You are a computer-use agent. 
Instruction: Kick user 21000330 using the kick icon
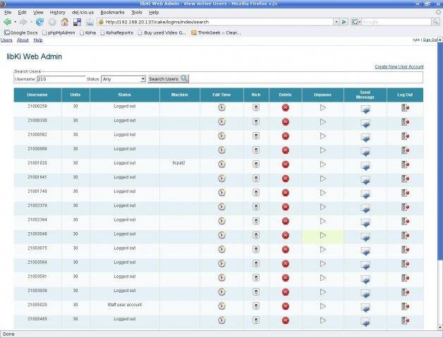coord(256,122)
